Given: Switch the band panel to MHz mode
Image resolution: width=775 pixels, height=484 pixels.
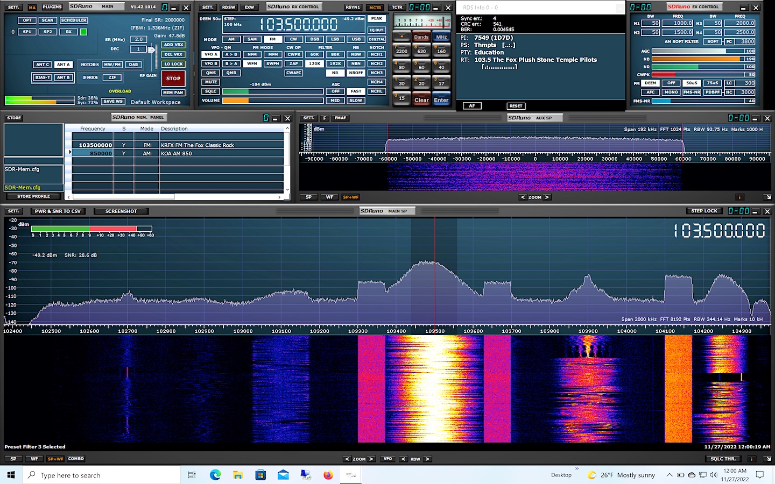Looking at the screenshot, I should click(x=441, y=37).
